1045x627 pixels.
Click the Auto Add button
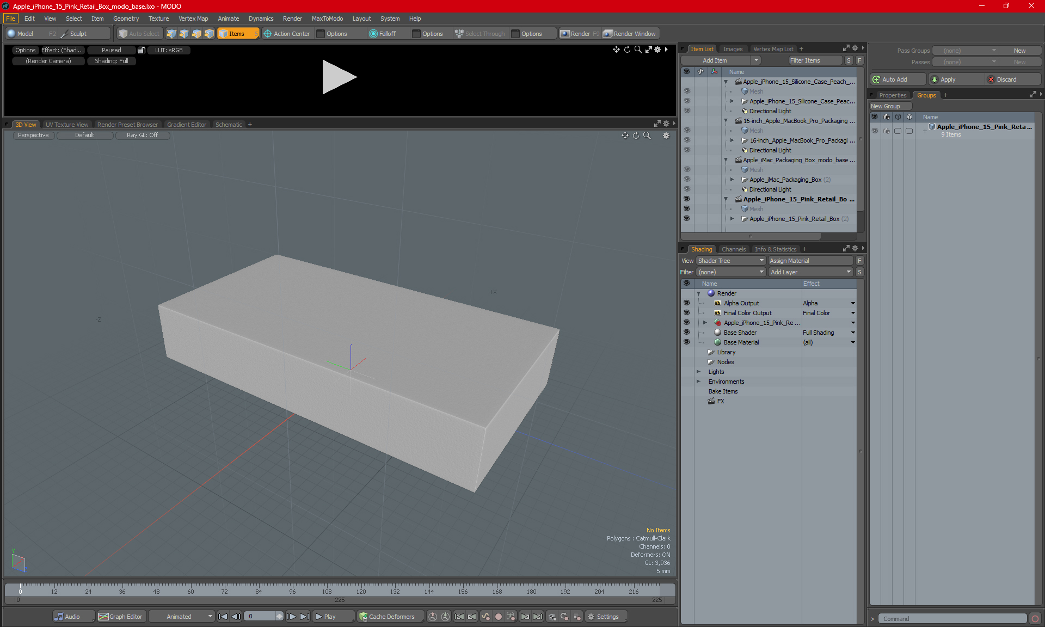tap(898, 79)
